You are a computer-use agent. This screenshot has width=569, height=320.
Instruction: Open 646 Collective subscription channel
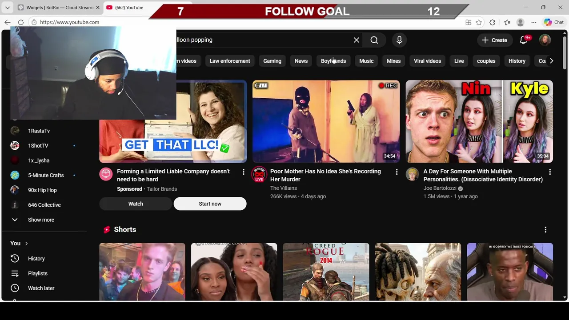(x=44, y=205)
